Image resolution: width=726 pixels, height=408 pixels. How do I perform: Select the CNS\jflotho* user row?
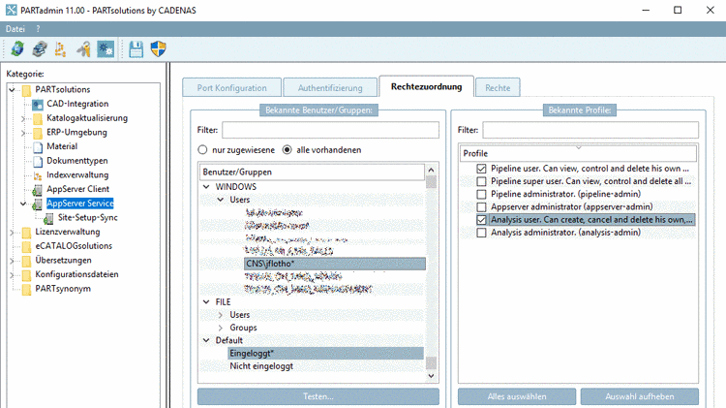pyautogui.click(x=335, y=264)
